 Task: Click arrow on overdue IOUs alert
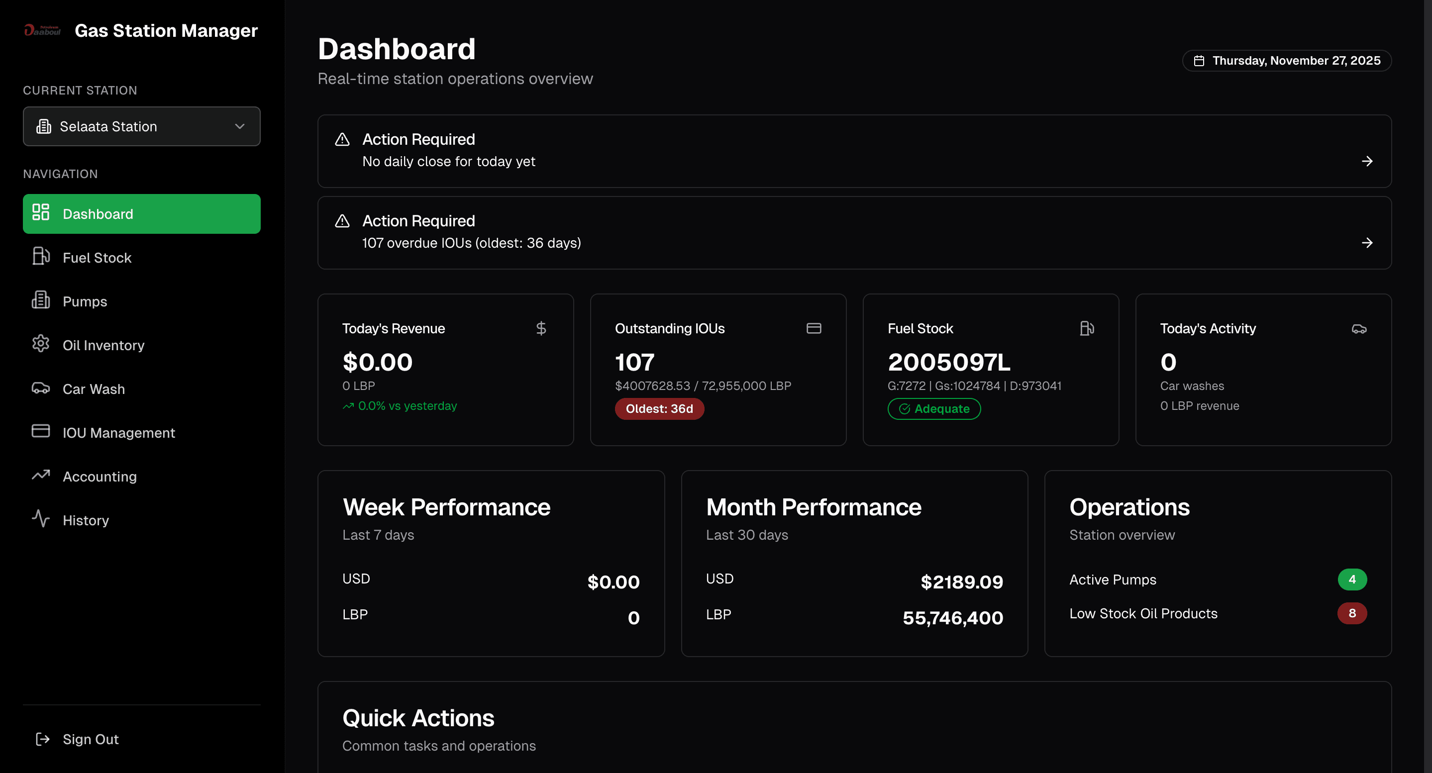1367,243
